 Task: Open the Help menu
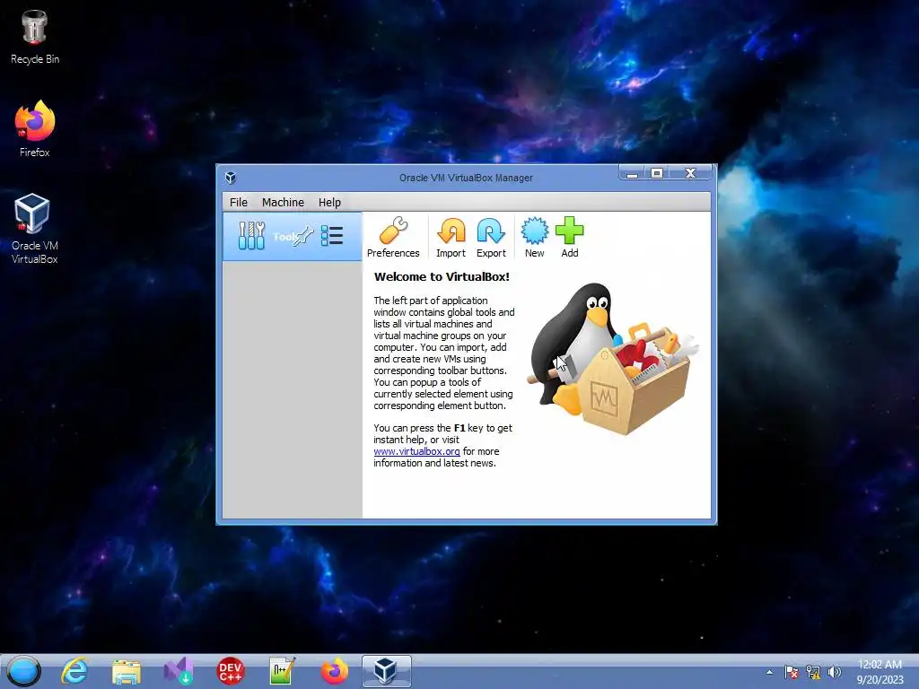[x=329, y=202]
